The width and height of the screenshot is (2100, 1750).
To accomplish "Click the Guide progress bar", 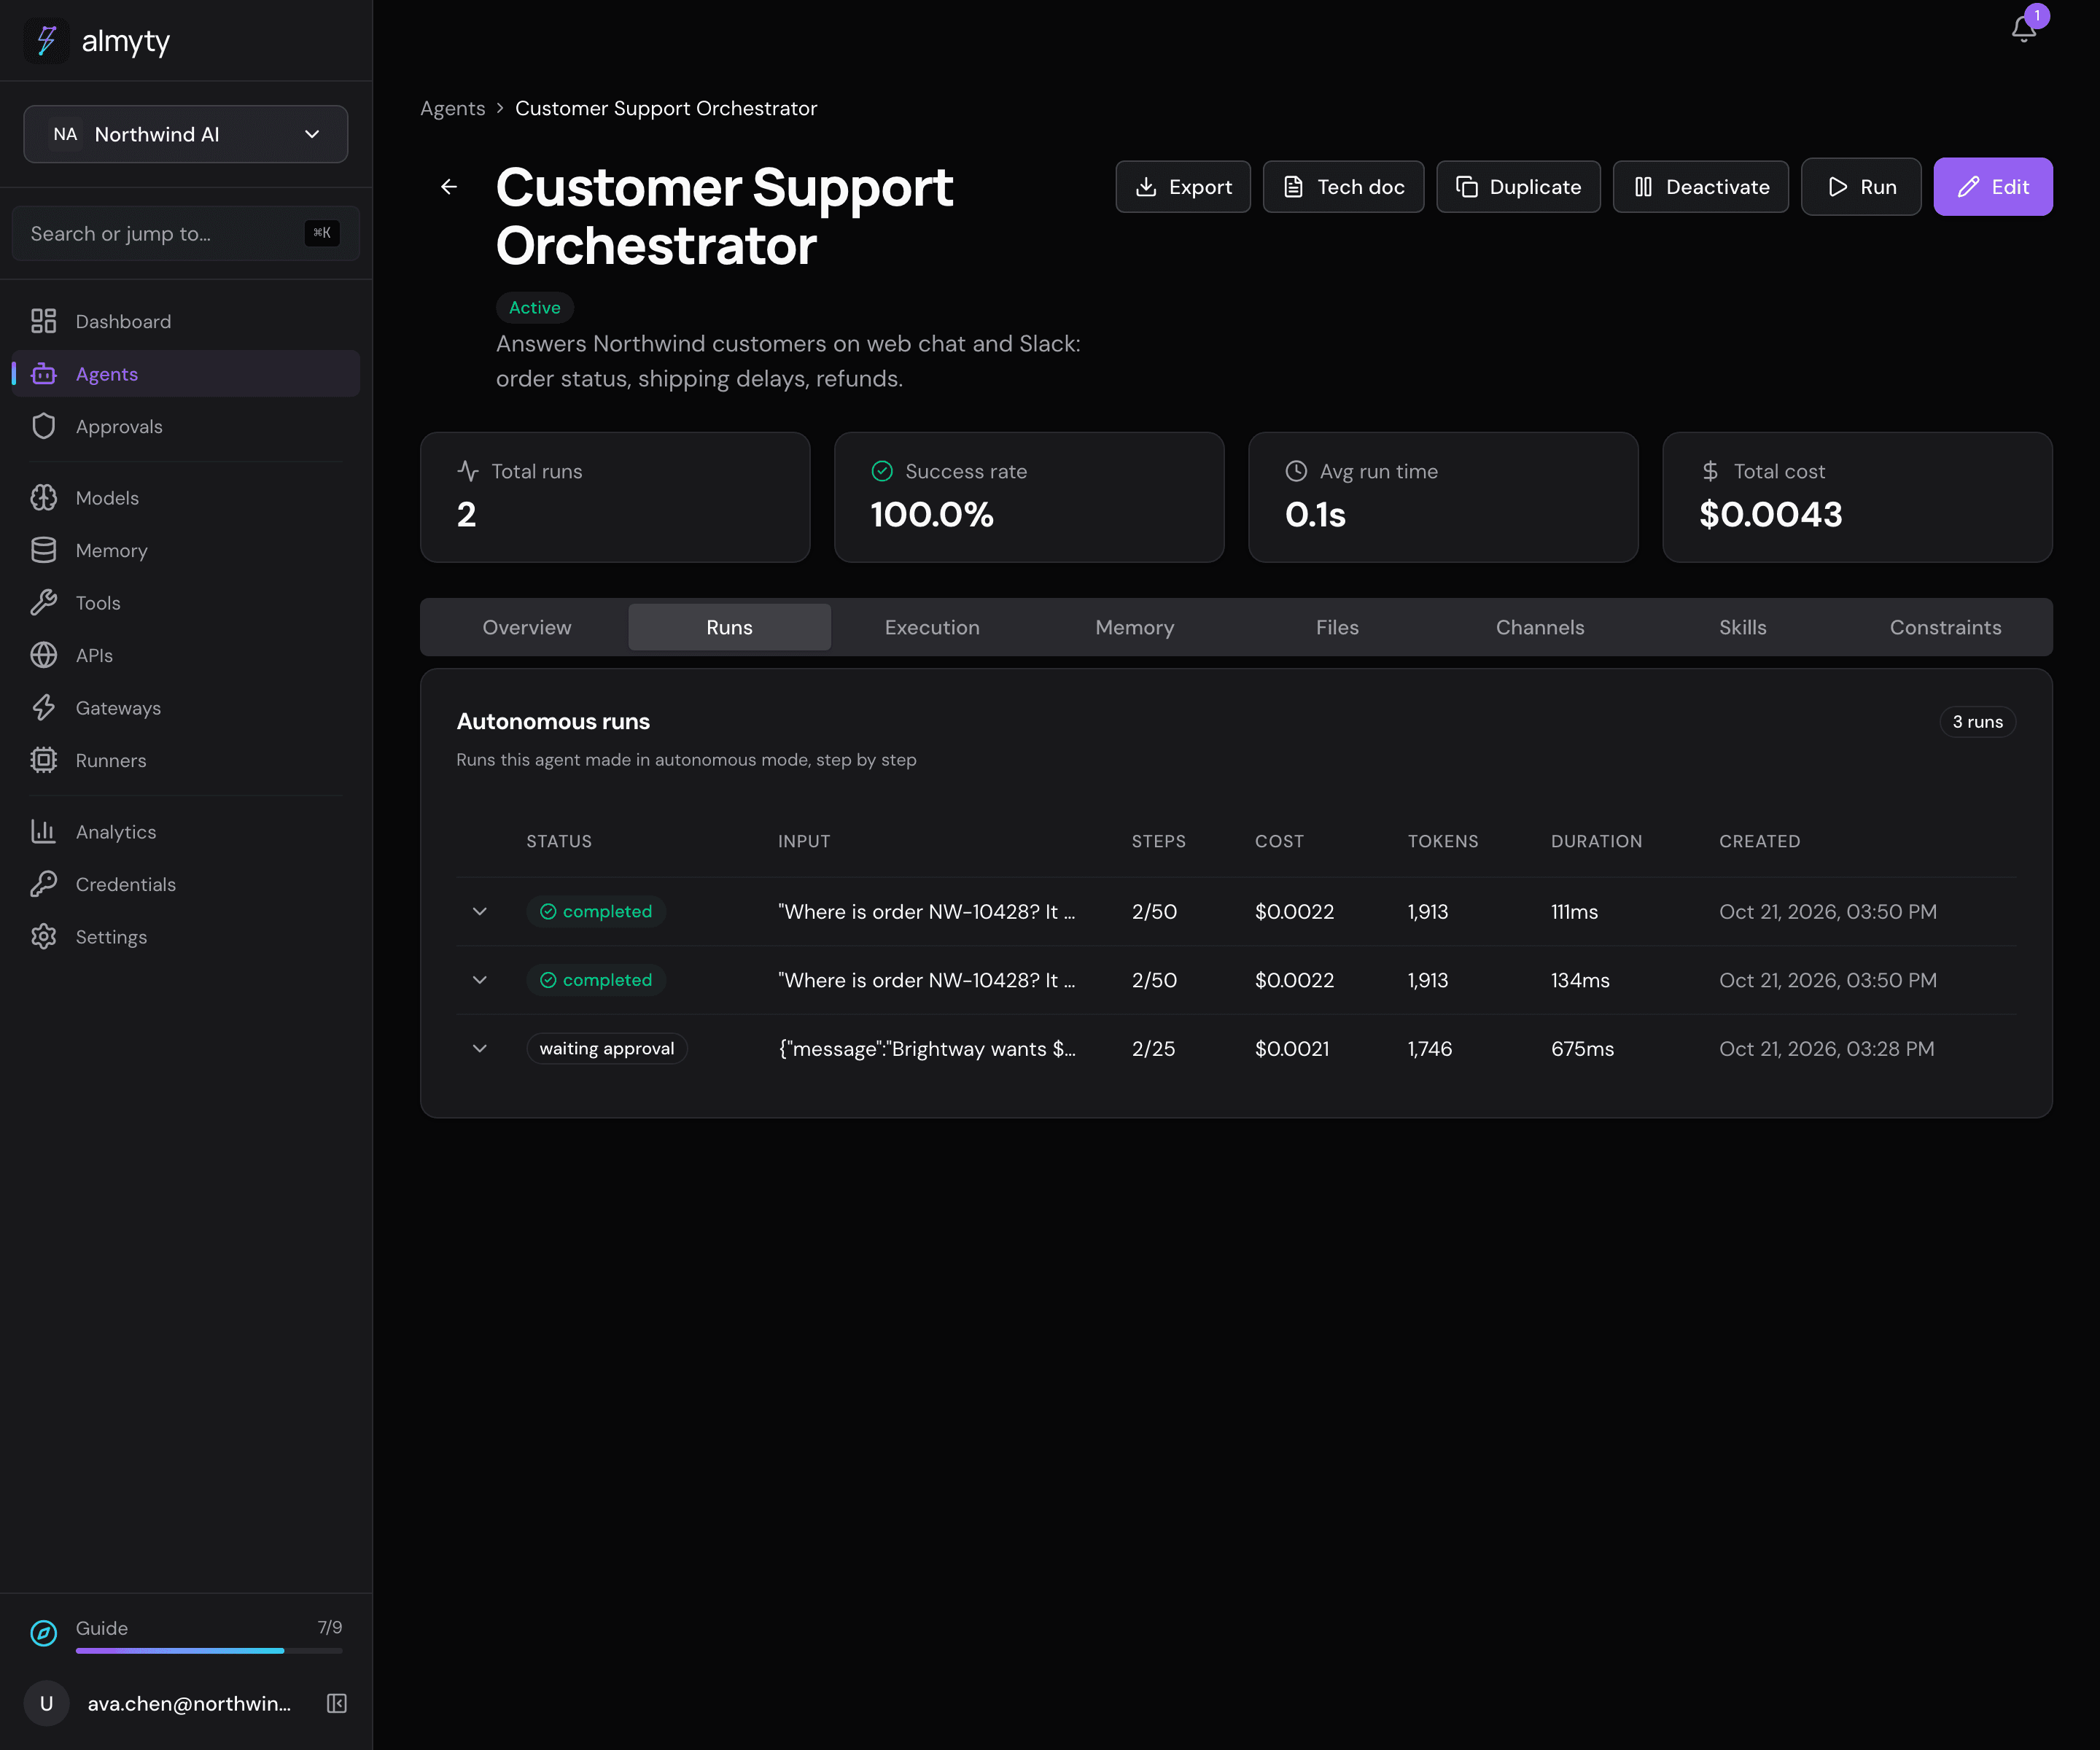I will pos(209,1651).
